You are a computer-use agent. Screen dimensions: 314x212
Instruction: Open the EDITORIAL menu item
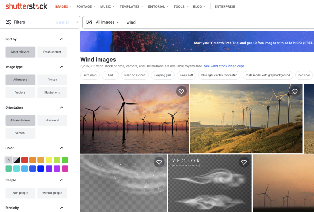(x=156, y=6)
